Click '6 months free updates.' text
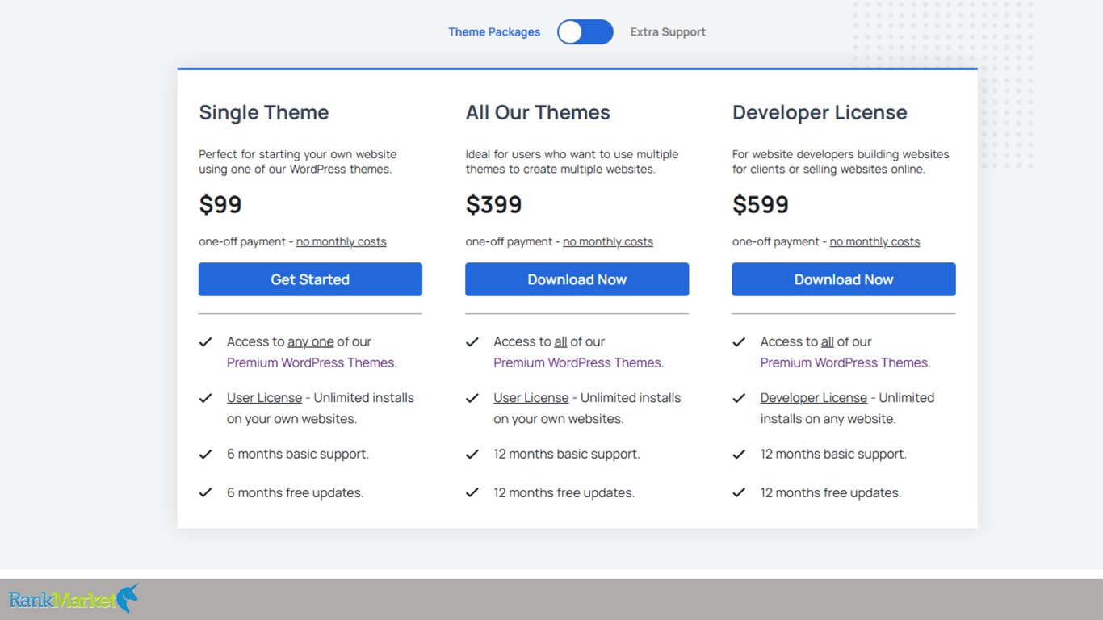The width and height of the screenshot is (1103, 620). tap(296, 492)
